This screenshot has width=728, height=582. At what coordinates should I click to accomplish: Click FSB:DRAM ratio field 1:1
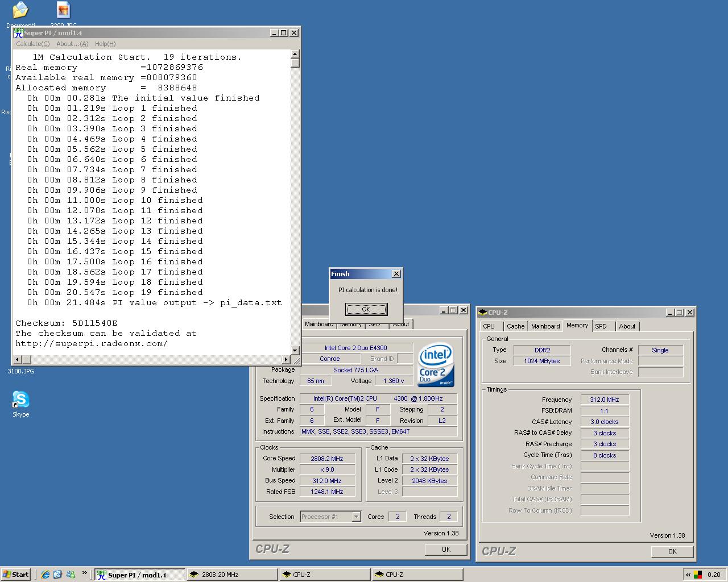pos(605,411)
